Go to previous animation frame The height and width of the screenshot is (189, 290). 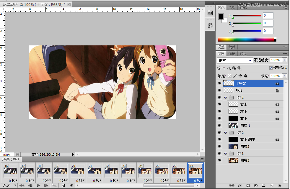[30, 185]
